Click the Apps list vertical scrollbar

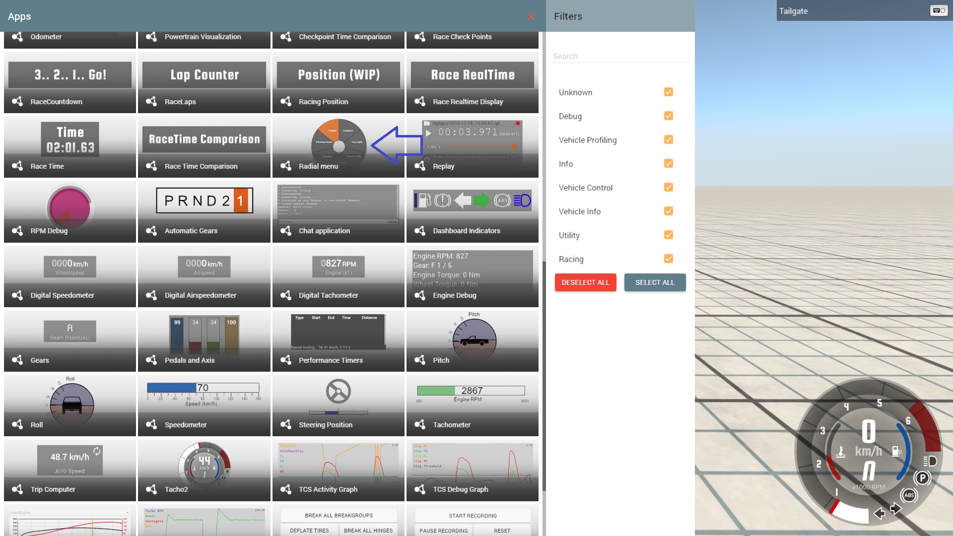(x=544, y=375)
